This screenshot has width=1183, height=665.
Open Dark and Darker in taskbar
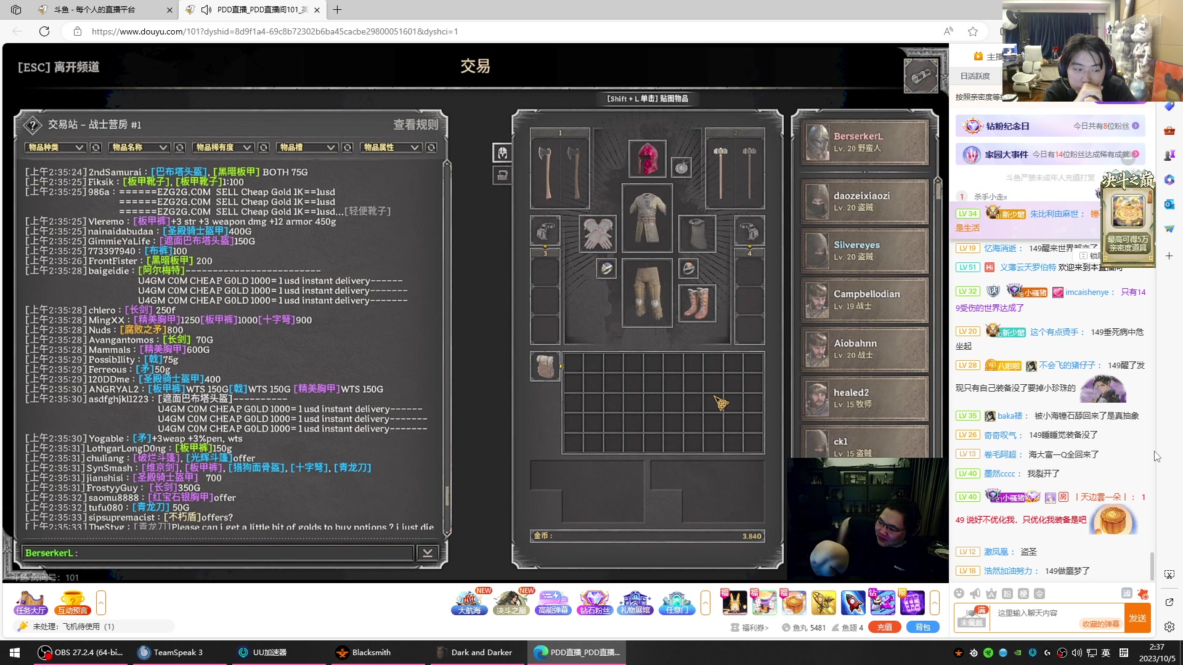tap(474, 653)
